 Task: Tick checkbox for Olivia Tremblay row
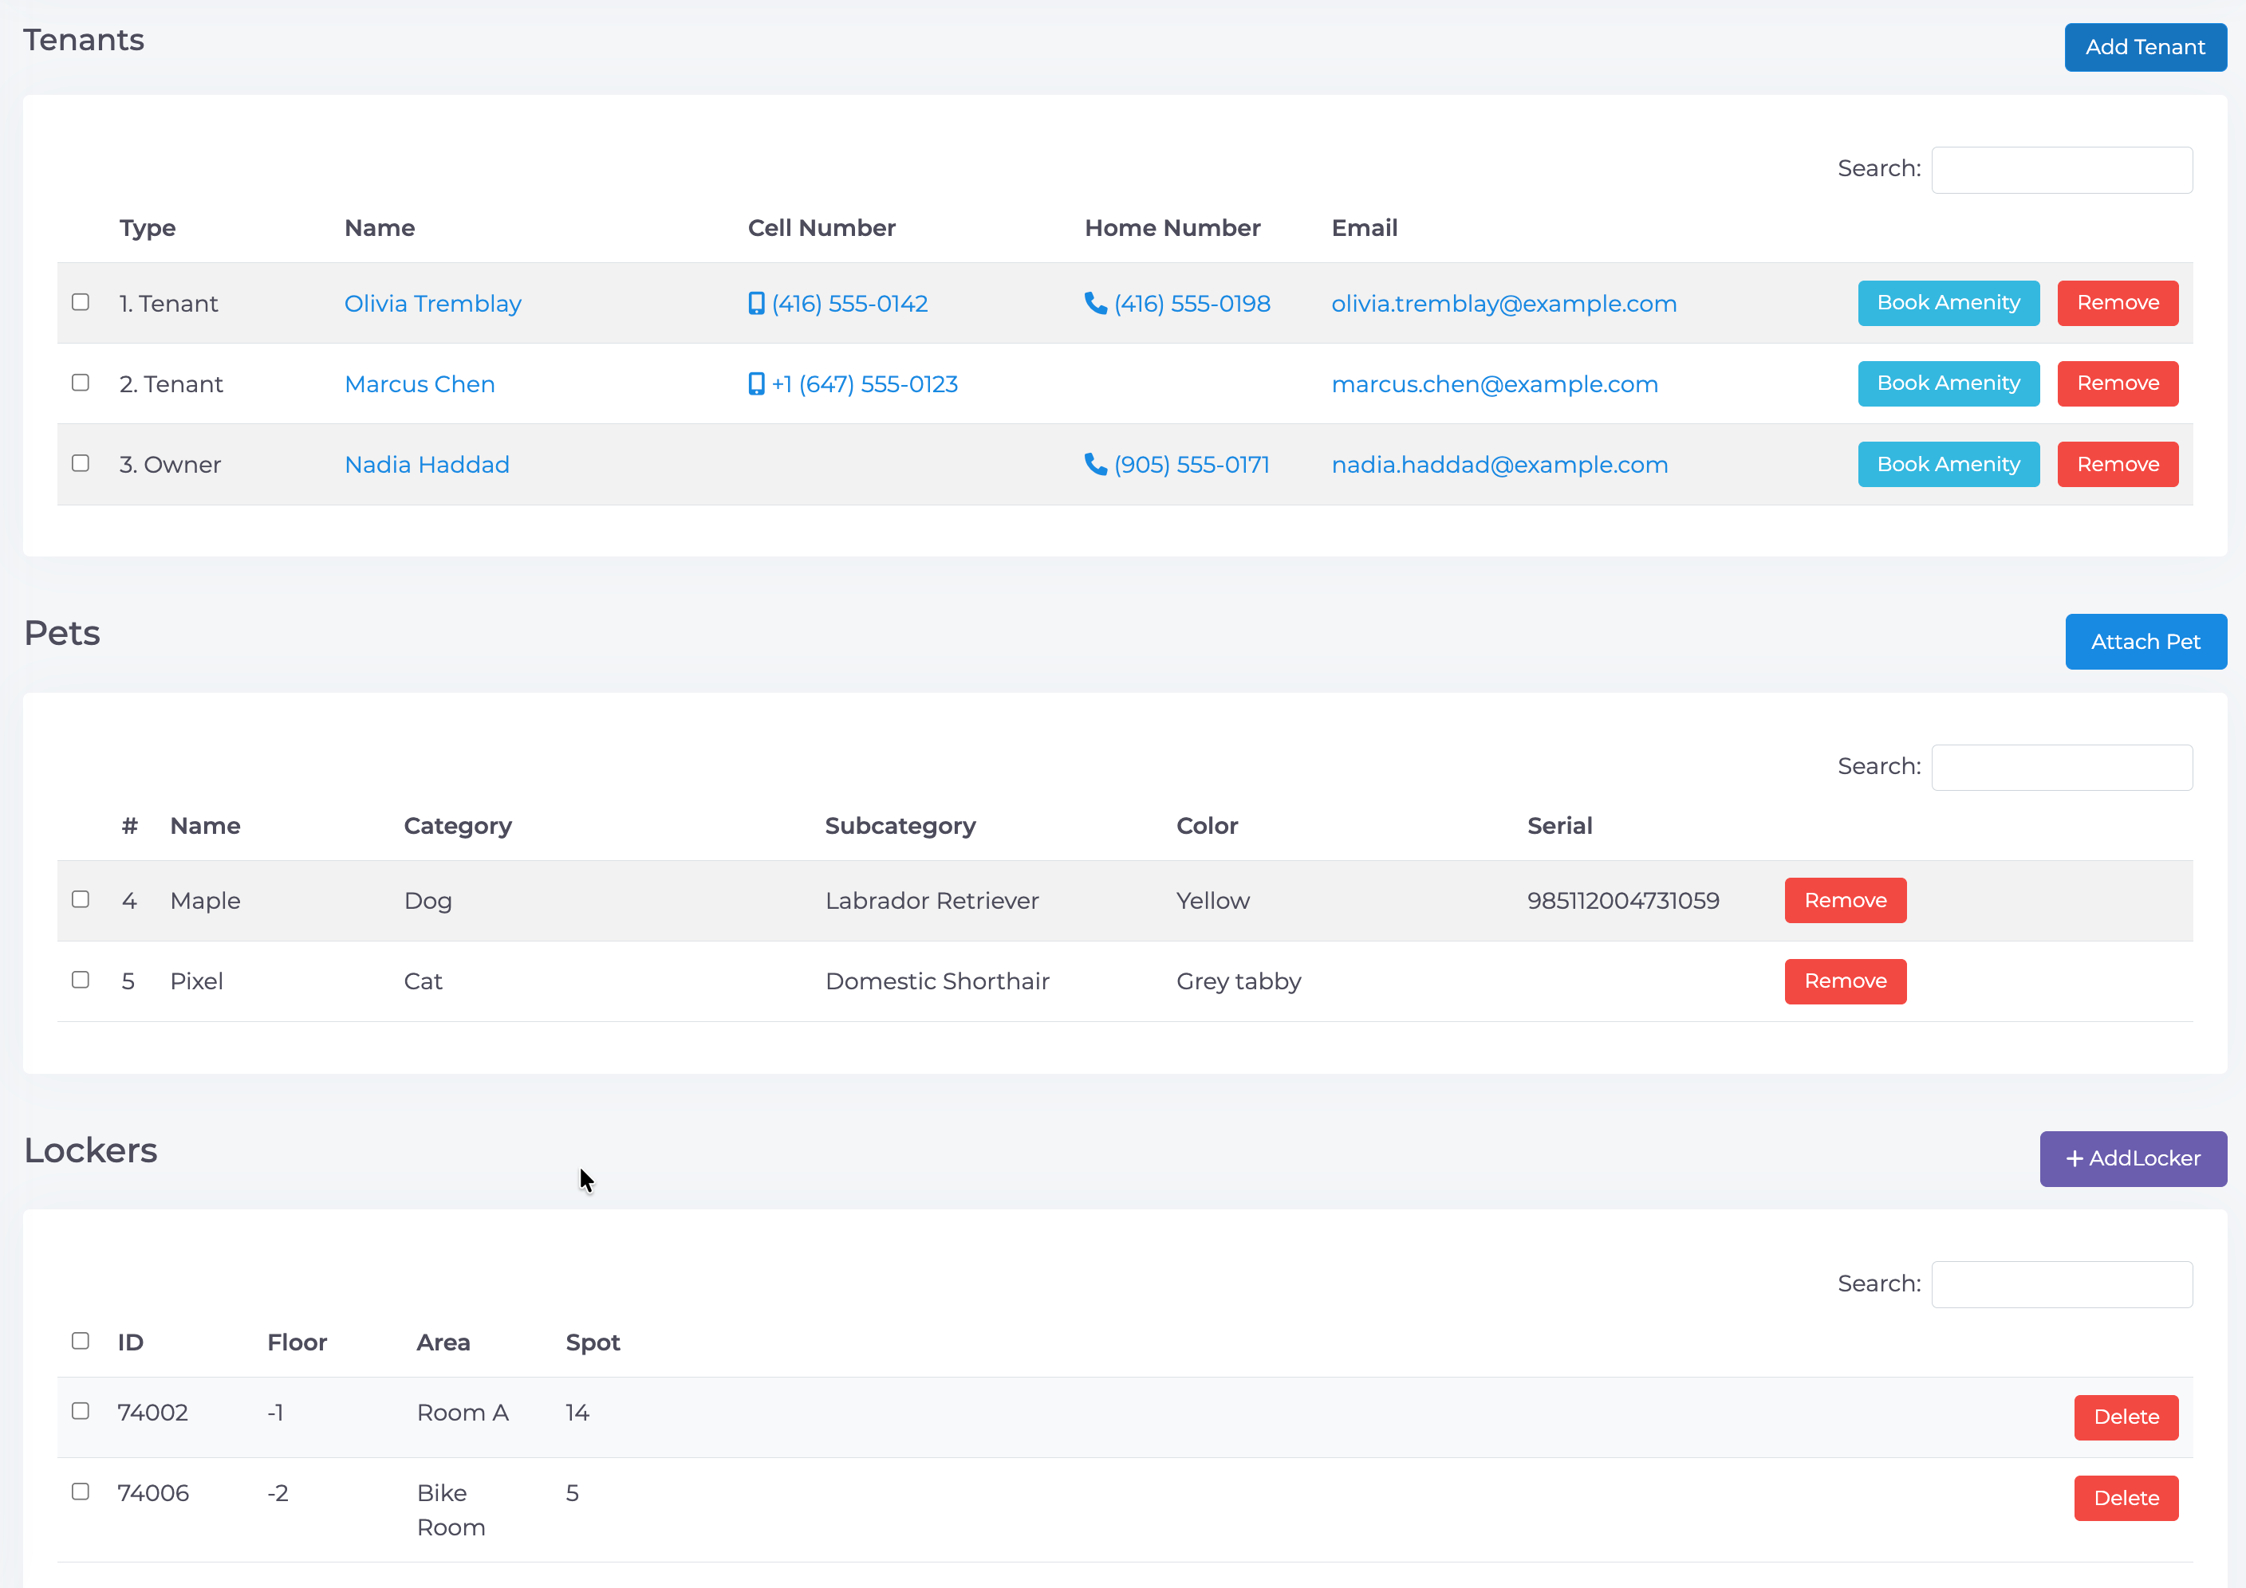[x=81, y=302]
